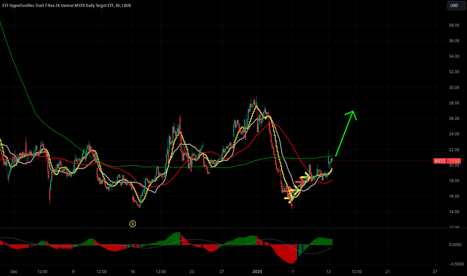Viewport: 467px width, 276px height.
Task: Click the red MSTZ symbol label
Action: [439, 161]
